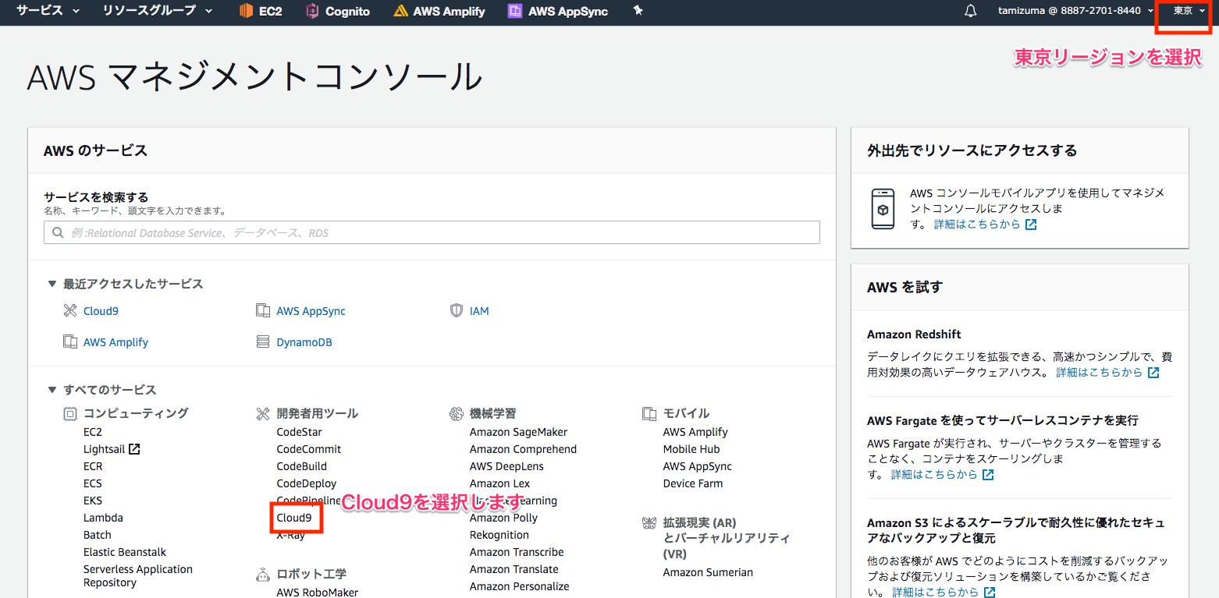This screenshot has width=1219, height=598.
Task: Open Amazon Personalize service link
Action: point(519,586)
